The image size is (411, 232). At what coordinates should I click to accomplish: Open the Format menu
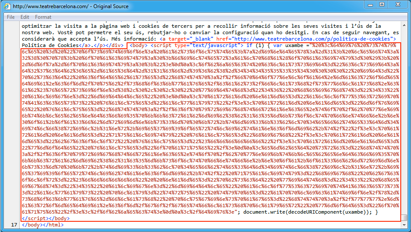(43, 17)
